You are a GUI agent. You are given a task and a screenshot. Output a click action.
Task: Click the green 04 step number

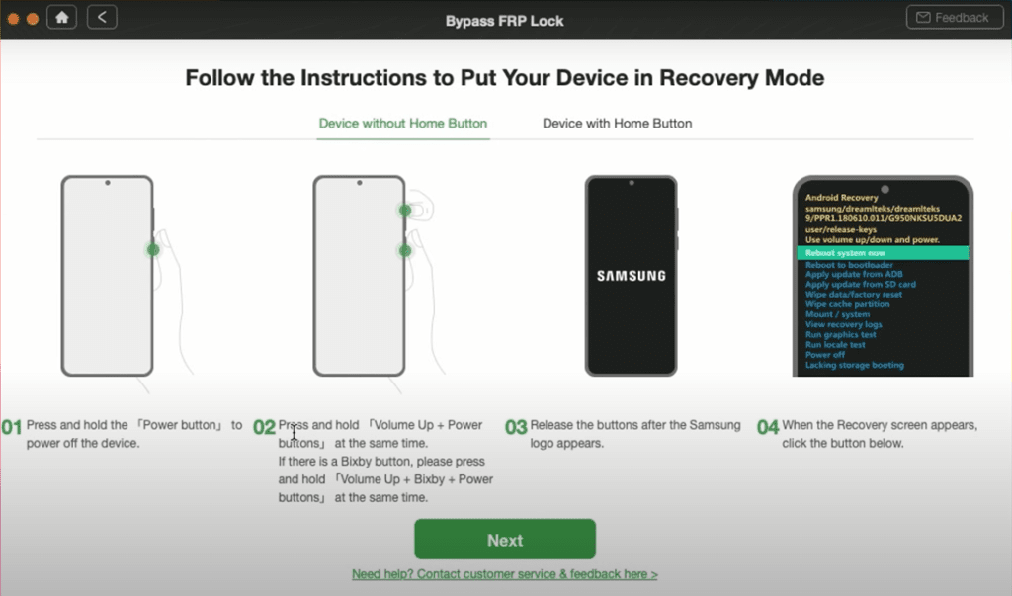[x=768, y=427]
